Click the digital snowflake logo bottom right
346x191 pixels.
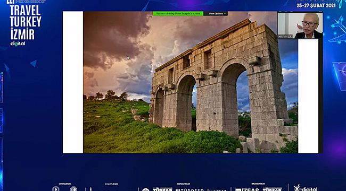pos(306,188)
